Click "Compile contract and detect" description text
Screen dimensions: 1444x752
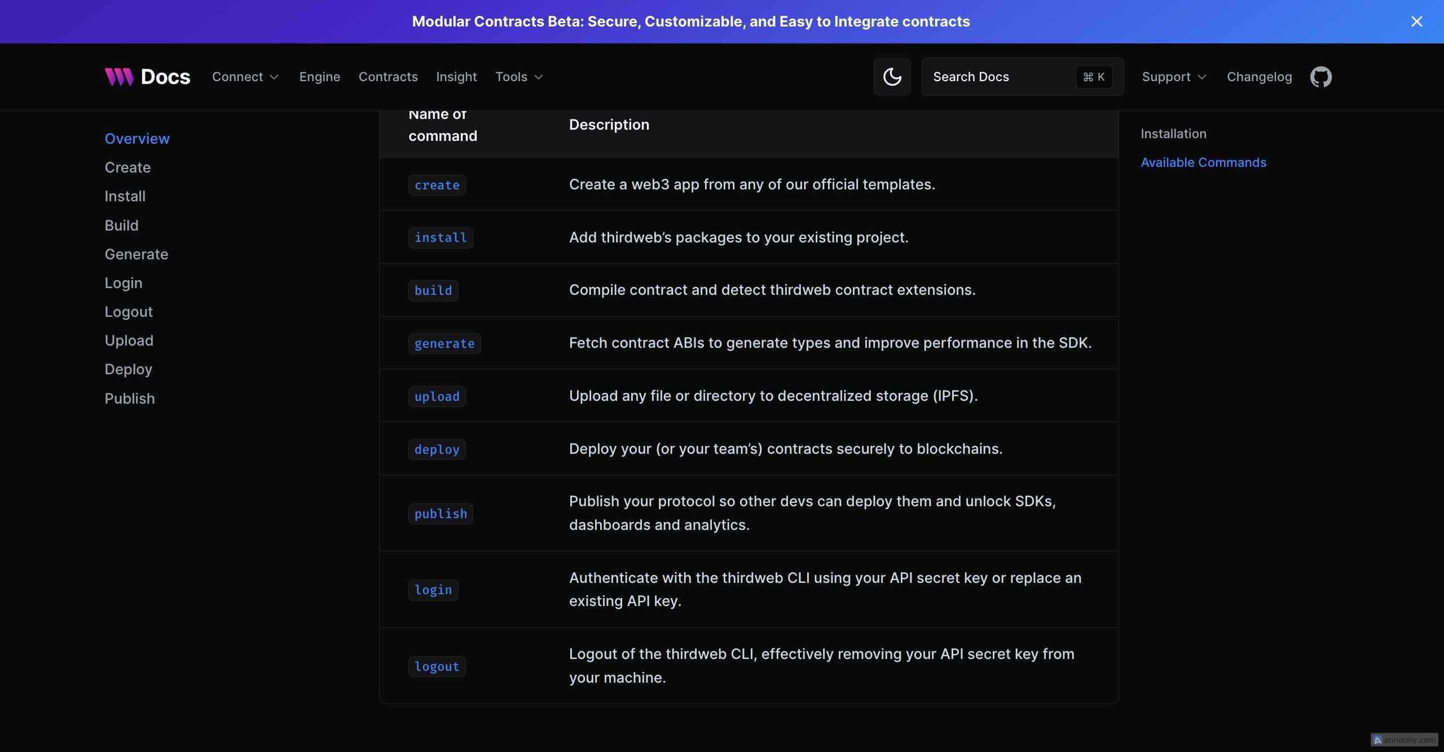pyautogui.click(x=772, y=290)
